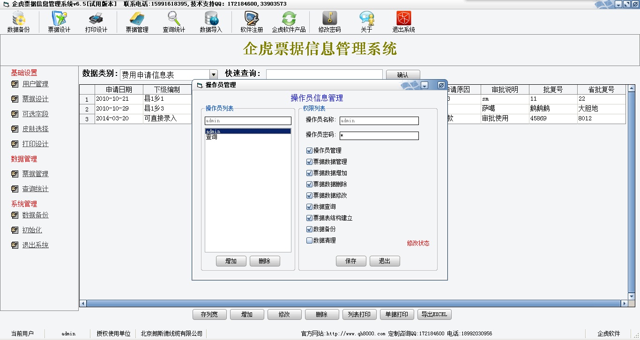Click the 数据导入 toolbar icon
640x340 pixels.
[211, 22]
